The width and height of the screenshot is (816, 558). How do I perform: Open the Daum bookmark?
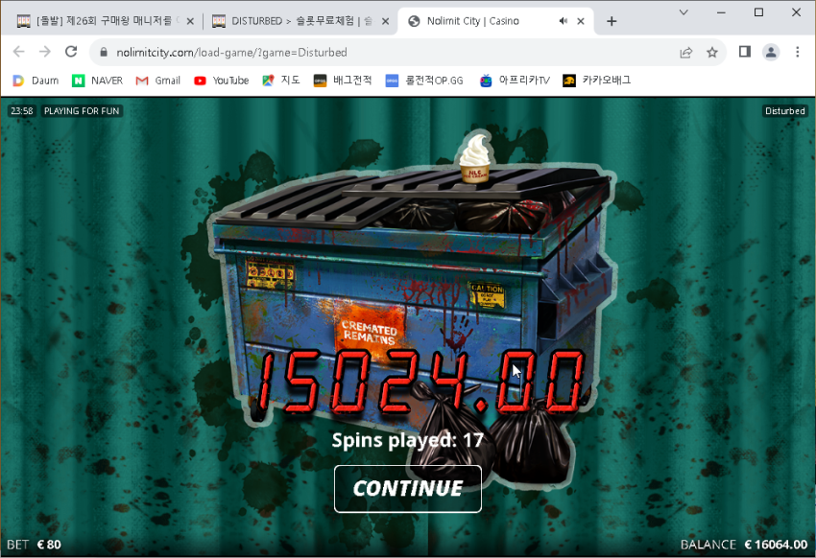coord(36,81)
